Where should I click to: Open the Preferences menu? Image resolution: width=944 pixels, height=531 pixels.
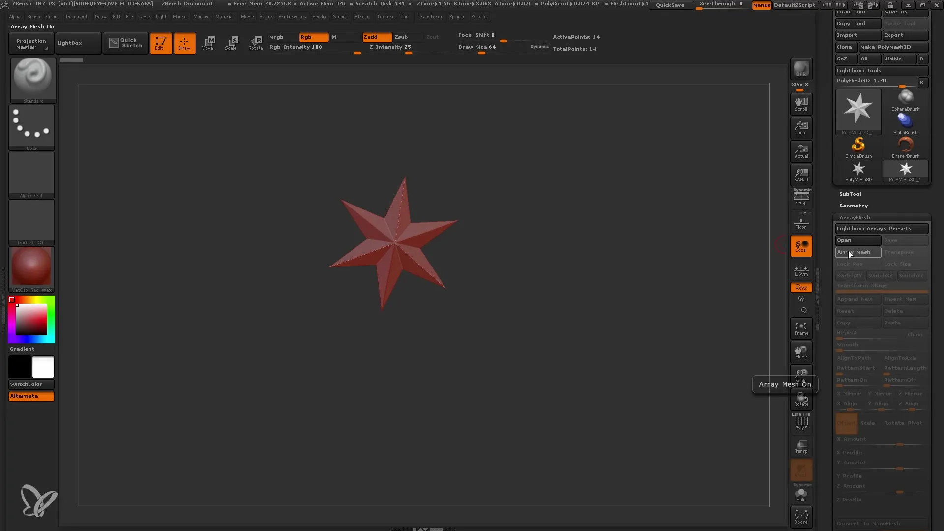(291, 16)
